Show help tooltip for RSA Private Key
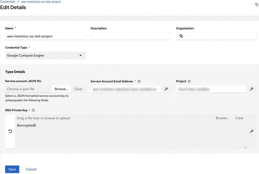 point(33,110)
